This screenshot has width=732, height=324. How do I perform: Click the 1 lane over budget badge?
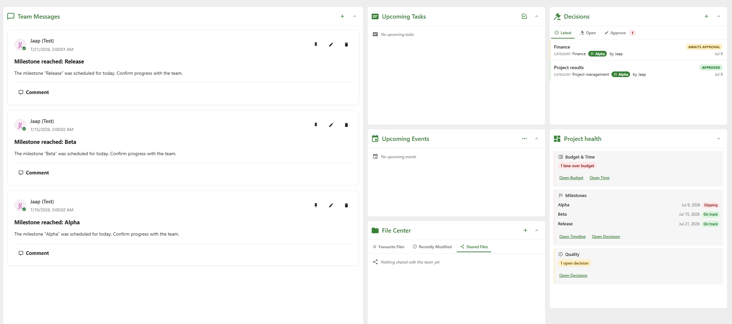577,166
